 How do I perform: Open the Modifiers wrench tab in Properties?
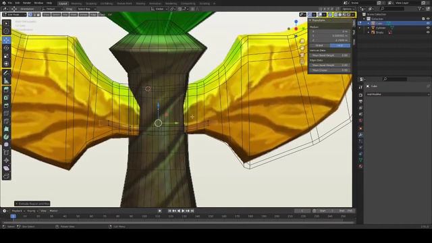360,135
